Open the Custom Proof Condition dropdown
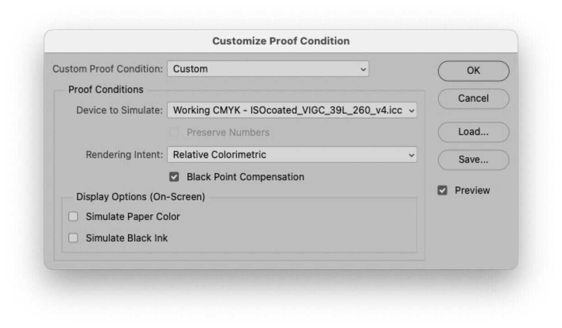The height and width of the screenshot is (328, 562). tap(268, 69)
